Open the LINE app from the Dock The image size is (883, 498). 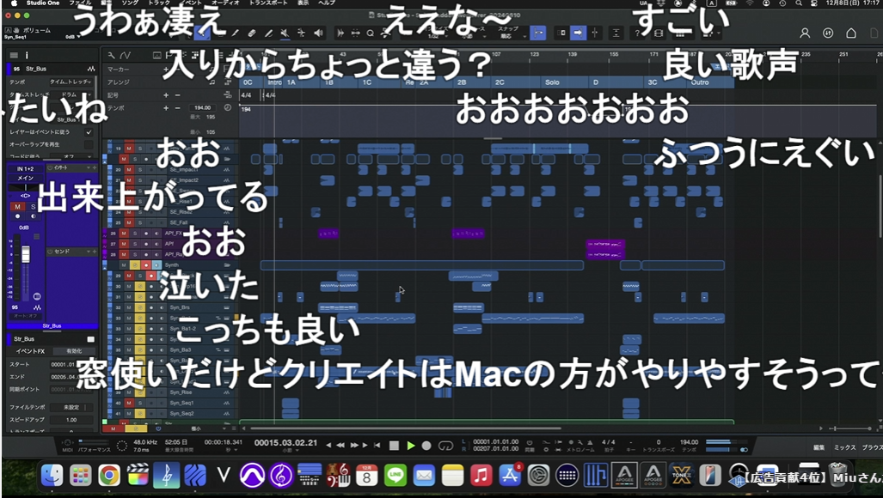pos(395,475)
